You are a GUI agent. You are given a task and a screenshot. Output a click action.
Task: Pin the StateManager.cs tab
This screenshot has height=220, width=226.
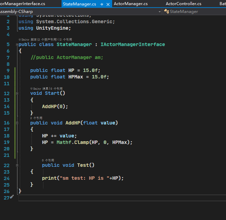click(102, 4)
